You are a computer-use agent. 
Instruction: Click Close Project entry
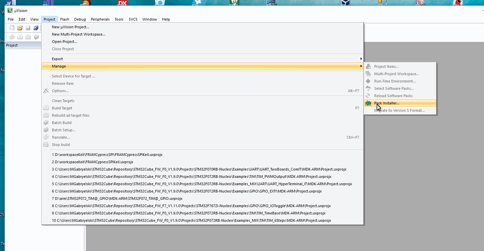pyautogui.click(x=202, y=49)
